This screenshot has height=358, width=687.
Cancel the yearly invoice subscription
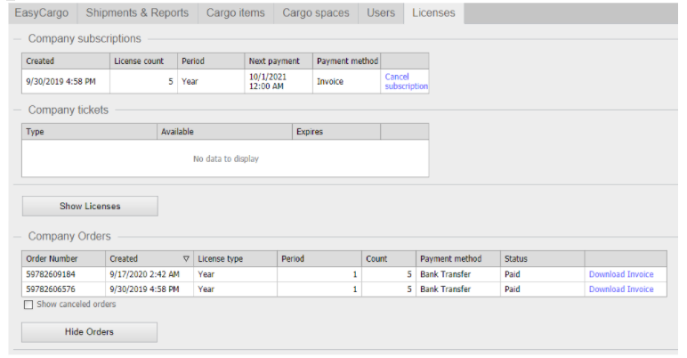click(x=406, y=82)
